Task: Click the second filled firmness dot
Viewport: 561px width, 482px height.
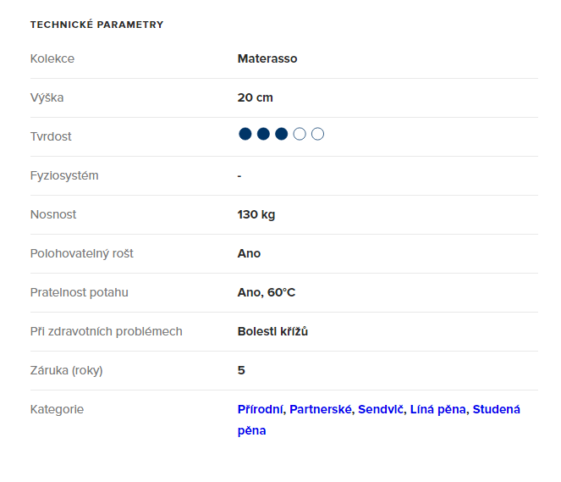Action: pyautogui.click(x=263, y=134)
